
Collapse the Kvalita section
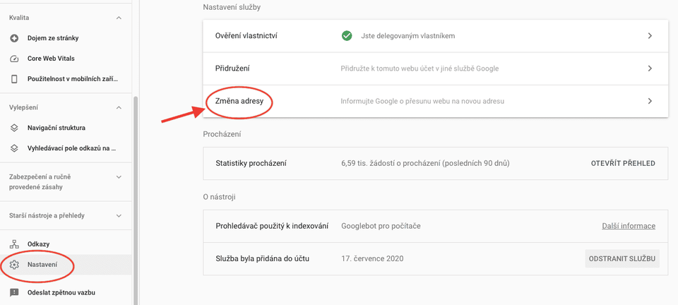point(118,17)
